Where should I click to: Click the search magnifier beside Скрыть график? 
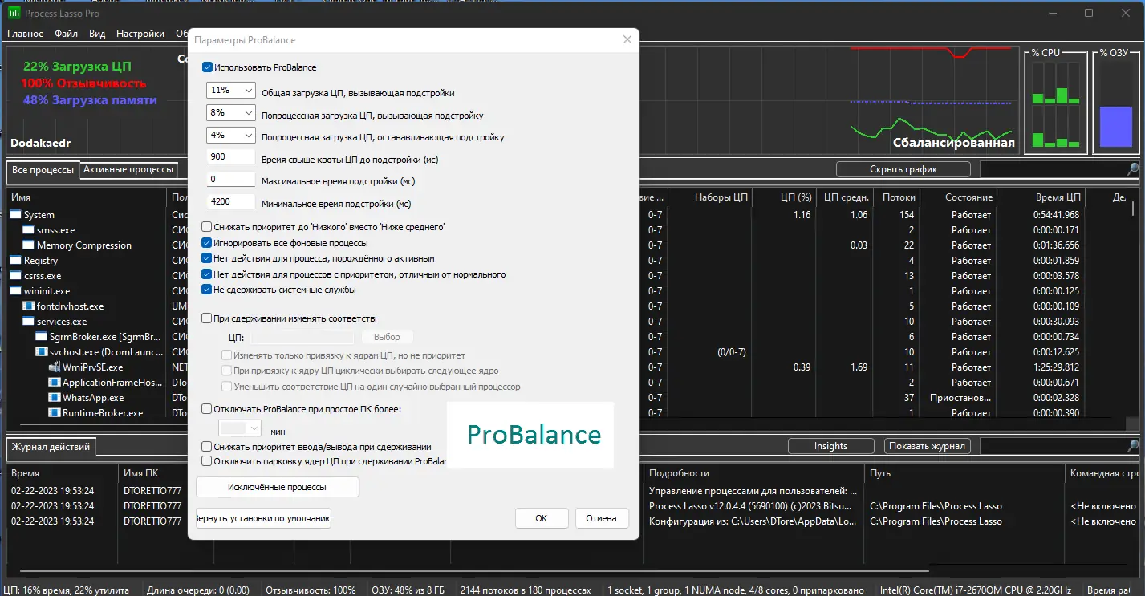click(x=1132, y=169)
